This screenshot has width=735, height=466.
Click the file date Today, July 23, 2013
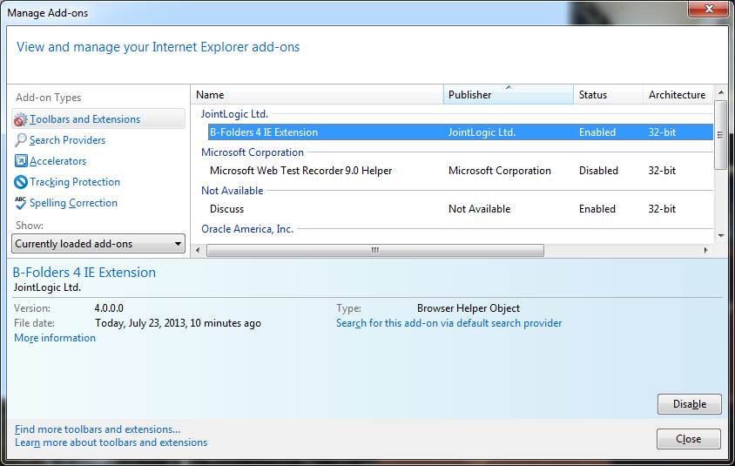[x=179, y=323]
